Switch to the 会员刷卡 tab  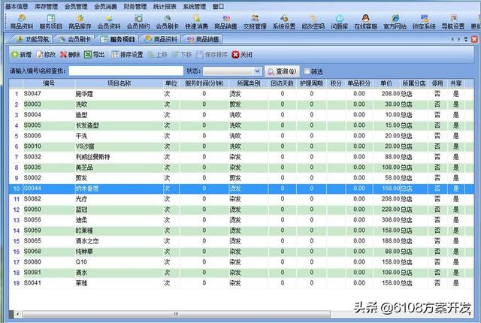pyautogui.click(x=74, y=39)
